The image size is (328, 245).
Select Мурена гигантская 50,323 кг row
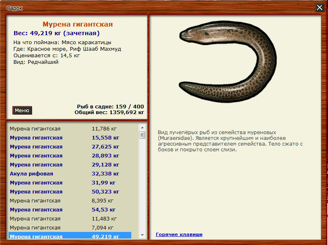pos(70,192)
